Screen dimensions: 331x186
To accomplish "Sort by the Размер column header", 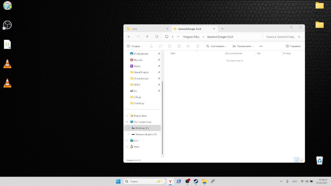I will pyautogui.click(x=287, y=53).
